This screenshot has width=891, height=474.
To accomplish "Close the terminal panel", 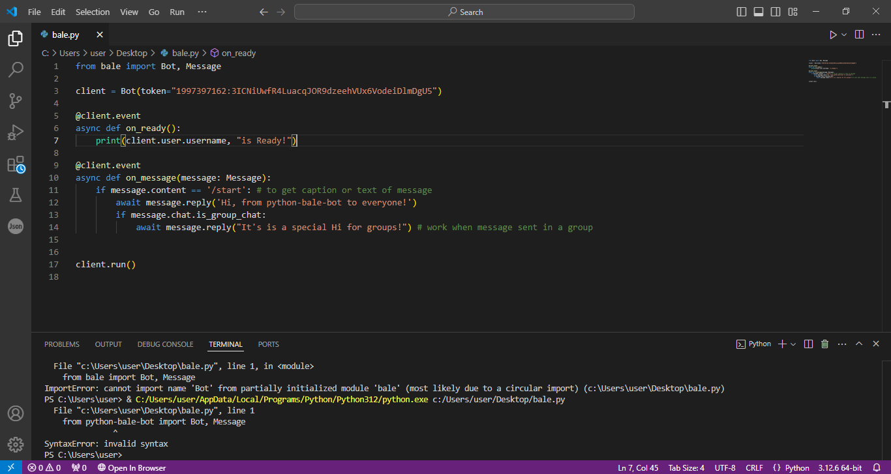I will pyautogui.click(x=876, y=344).
